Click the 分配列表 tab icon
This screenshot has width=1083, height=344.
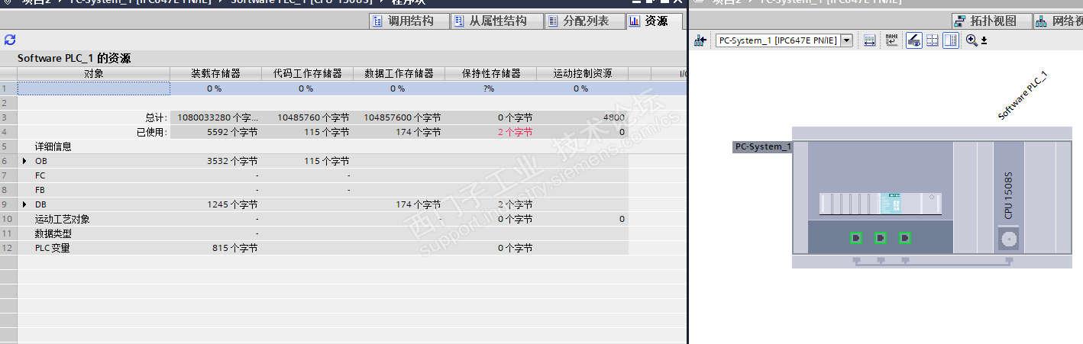[554, 21]
